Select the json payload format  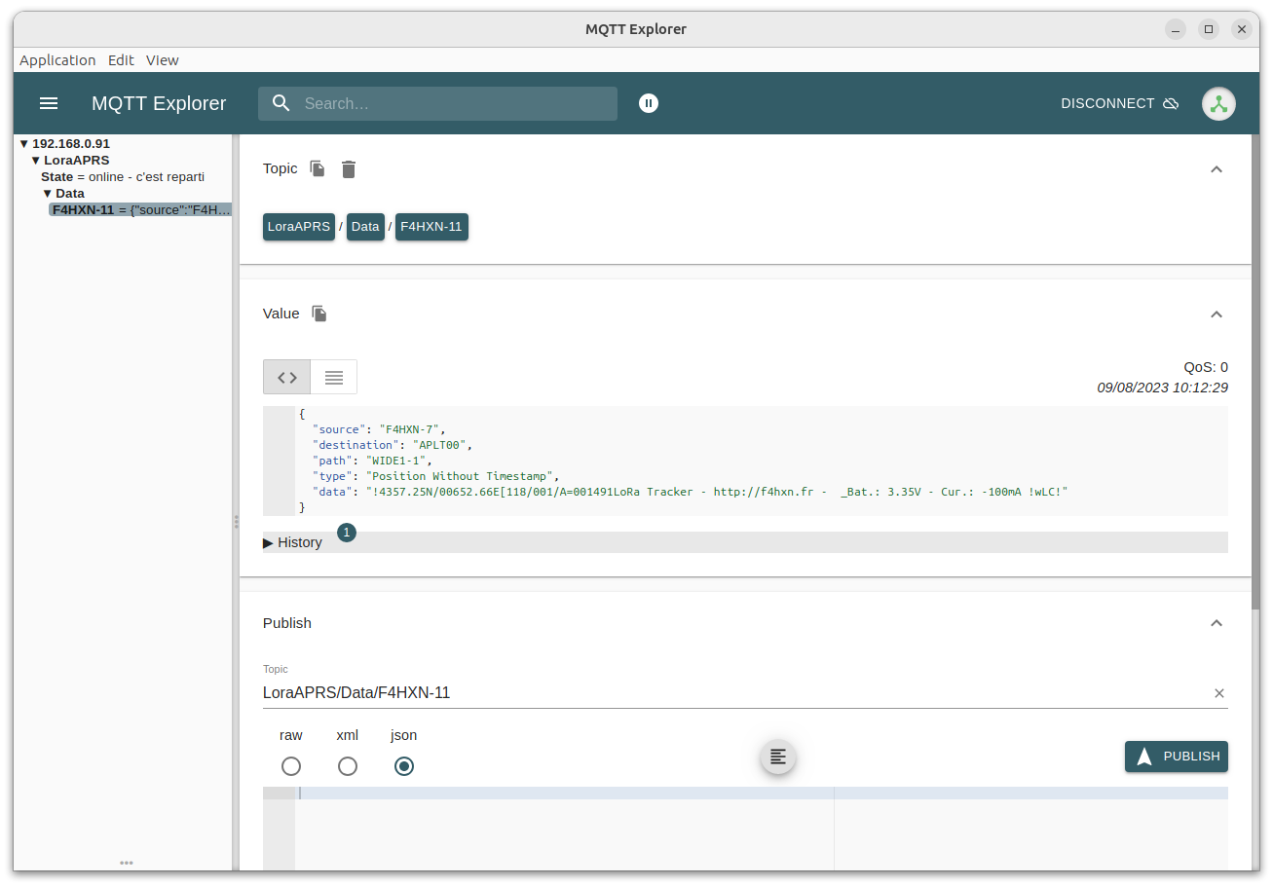(404, 766)
